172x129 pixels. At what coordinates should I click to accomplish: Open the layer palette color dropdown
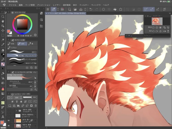(10, 98)
